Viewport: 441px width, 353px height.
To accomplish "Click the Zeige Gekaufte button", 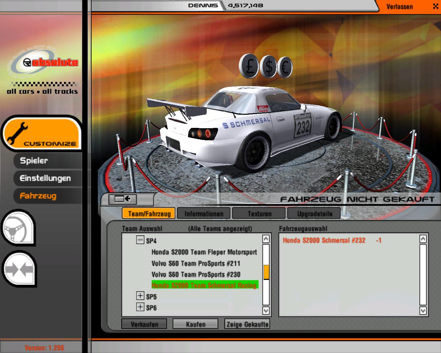I will tap(247, 324).
